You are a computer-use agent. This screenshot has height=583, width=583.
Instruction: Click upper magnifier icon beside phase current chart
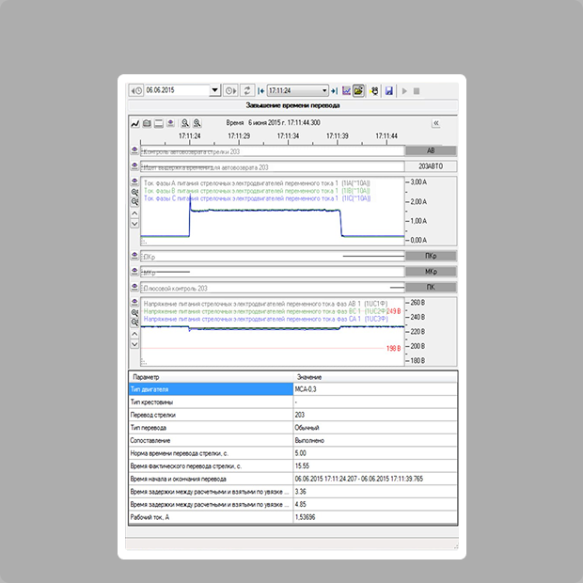point(134,192)
